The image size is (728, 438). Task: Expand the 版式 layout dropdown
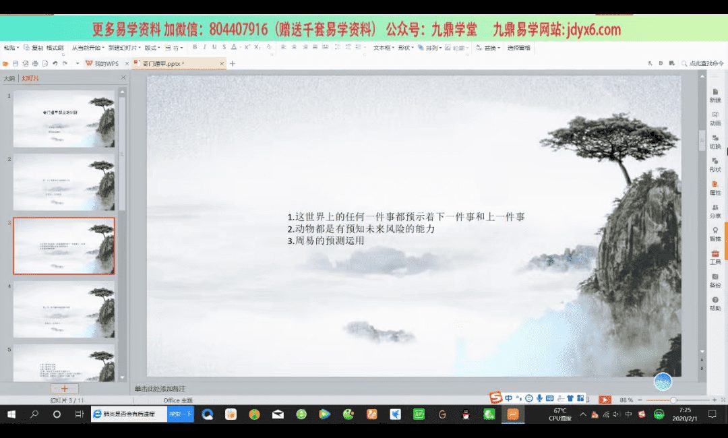pyautogui.click(x=152, y=48)
